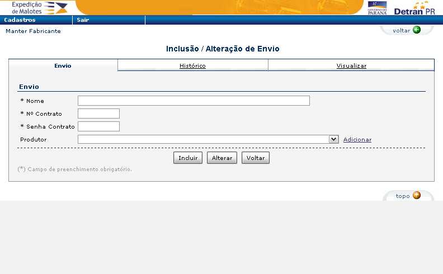Select Sair in the menu bar

click(83, 20)
